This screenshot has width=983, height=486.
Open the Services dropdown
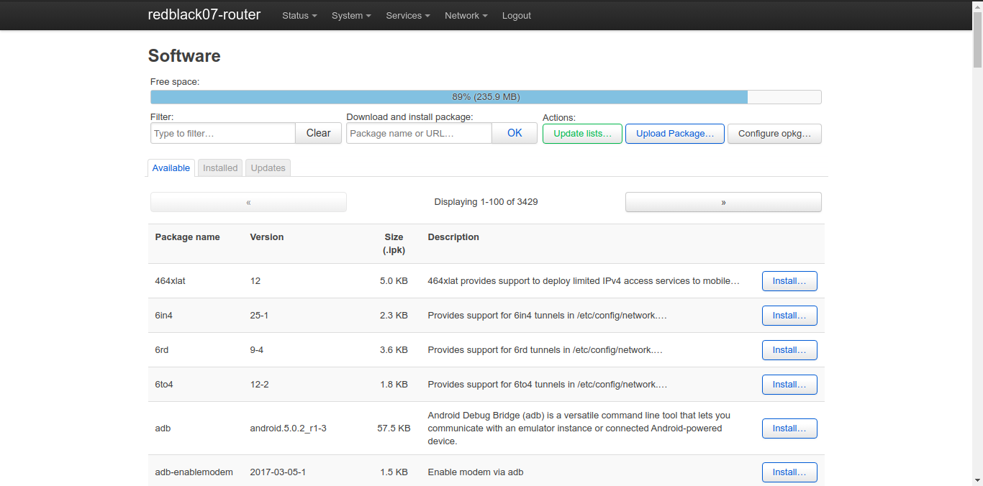pos(407,16)
